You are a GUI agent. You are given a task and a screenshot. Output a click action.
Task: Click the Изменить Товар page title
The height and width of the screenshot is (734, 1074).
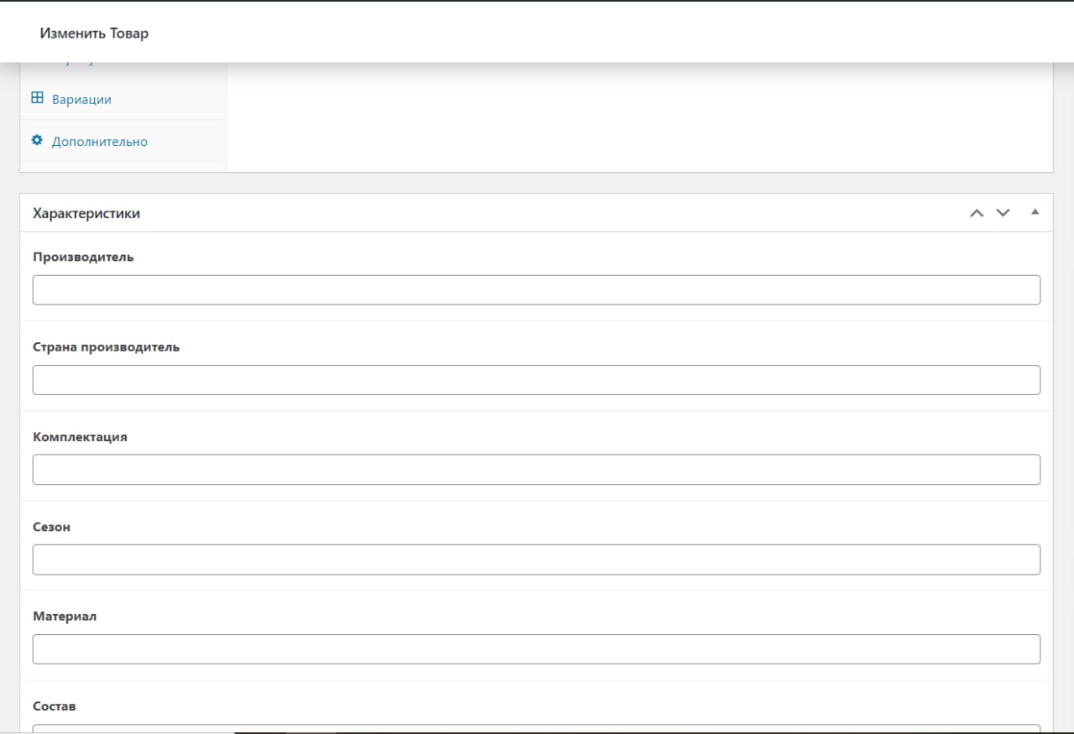94,34
